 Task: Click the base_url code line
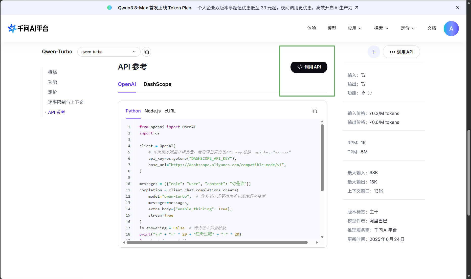(x=217, y=165)
